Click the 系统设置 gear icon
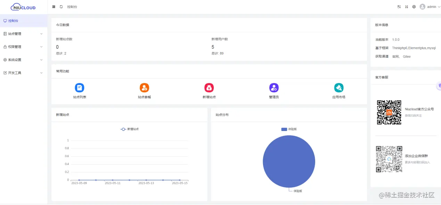This screenshot has width=441, height=205. click(x=5, y=60)
